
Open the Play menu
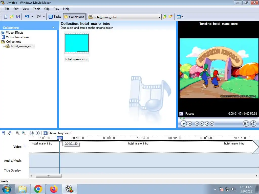56,9
